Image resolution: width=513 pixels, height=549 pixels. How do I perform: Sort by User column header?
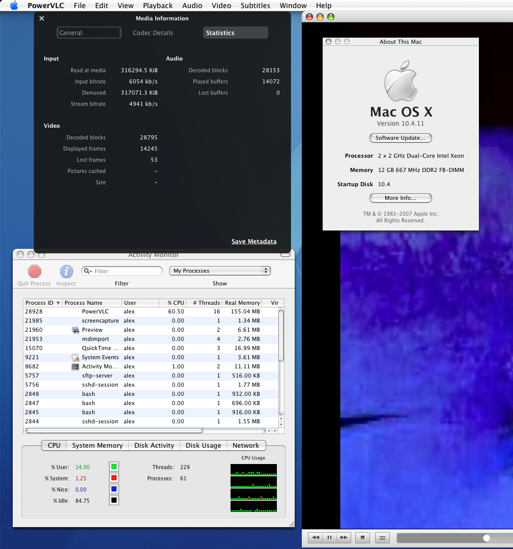140,303
